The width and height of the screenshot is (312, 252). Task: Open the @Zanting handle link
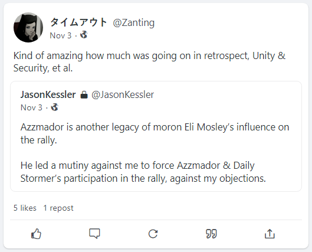[x=134, y=22]
